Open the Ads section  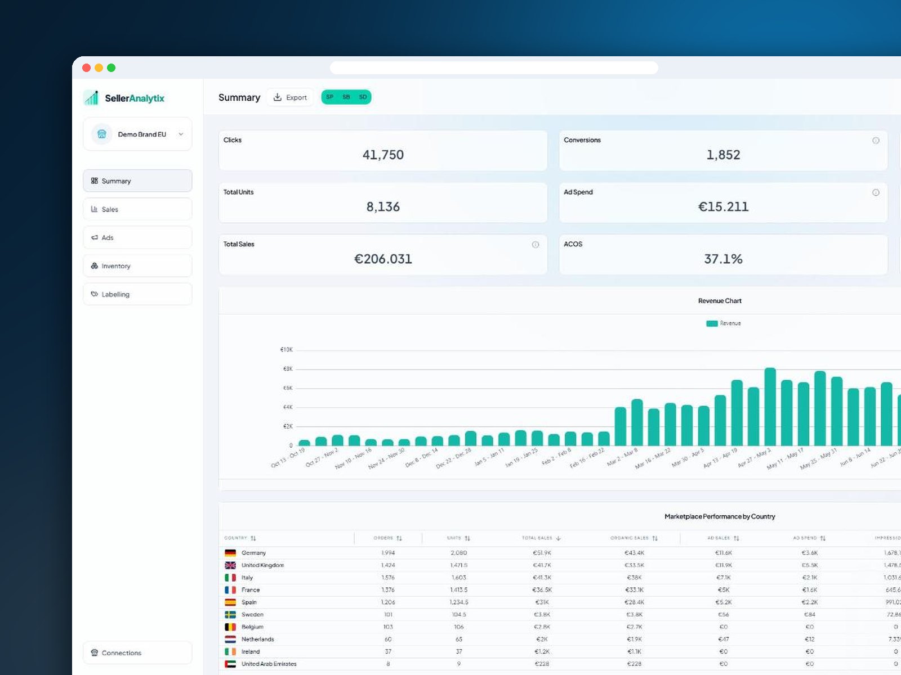point(137,237)
